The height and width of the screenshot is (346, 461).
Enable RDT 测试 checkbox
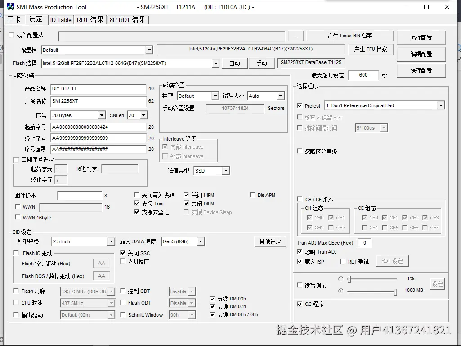(x=343, y=261)
